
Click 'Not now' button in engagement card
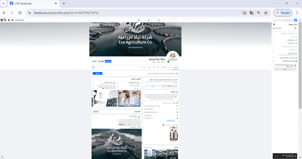[169, 86]
